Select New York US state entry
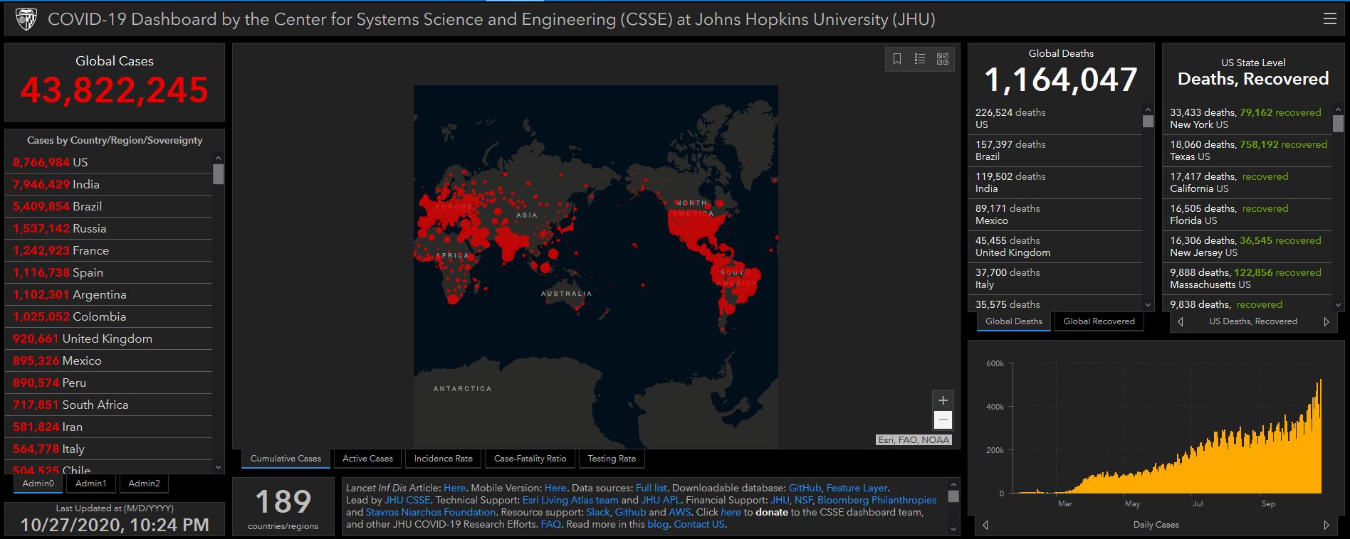This screenshot has height=539, width=1350. coord(1249,119)
